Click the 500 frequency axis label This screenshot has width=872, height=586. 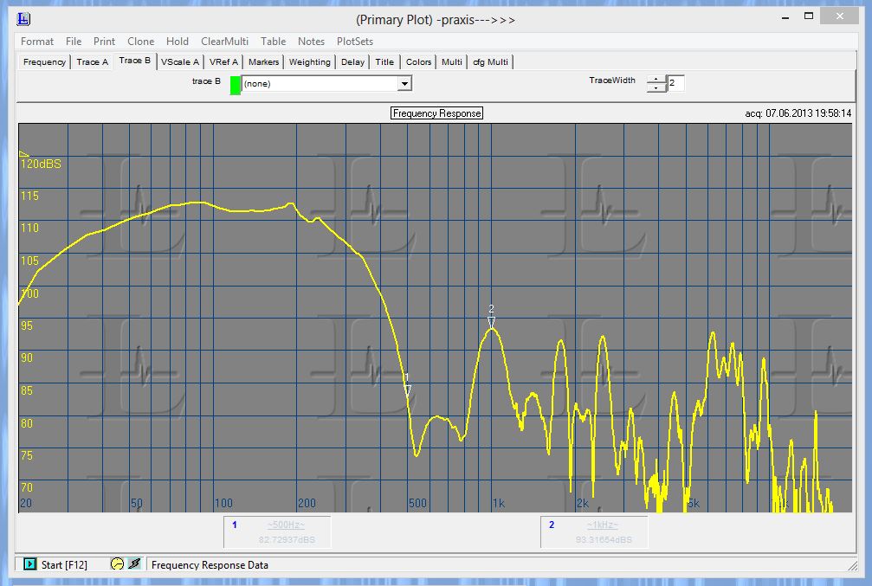pyautogui.click(x=417, y=503)
